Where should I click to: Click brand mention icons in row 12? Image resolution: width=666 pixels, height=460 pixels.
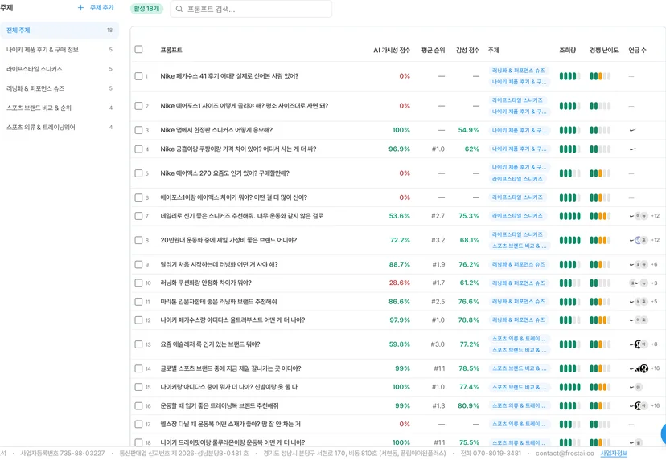(639, 320)
